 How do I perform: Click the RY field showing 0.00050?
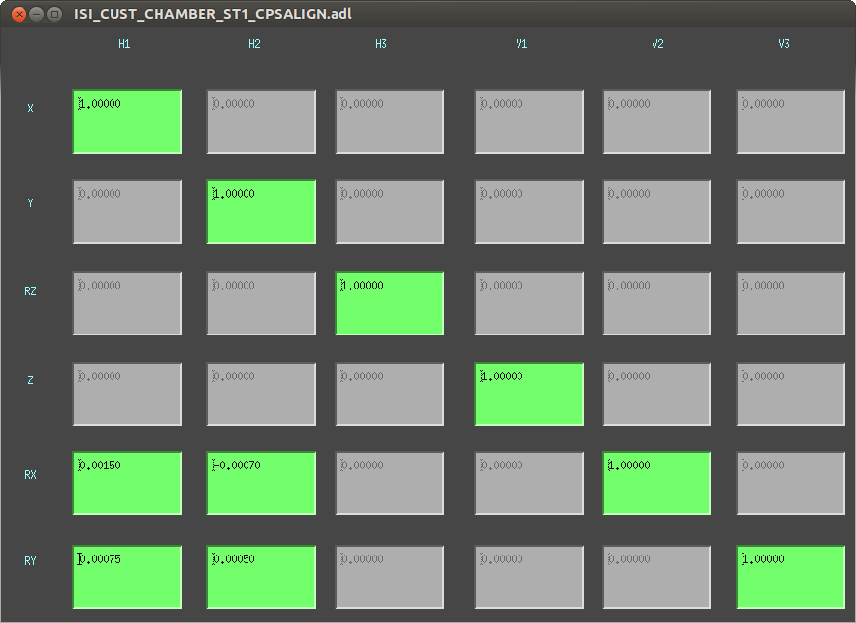[x=261, y=577]
